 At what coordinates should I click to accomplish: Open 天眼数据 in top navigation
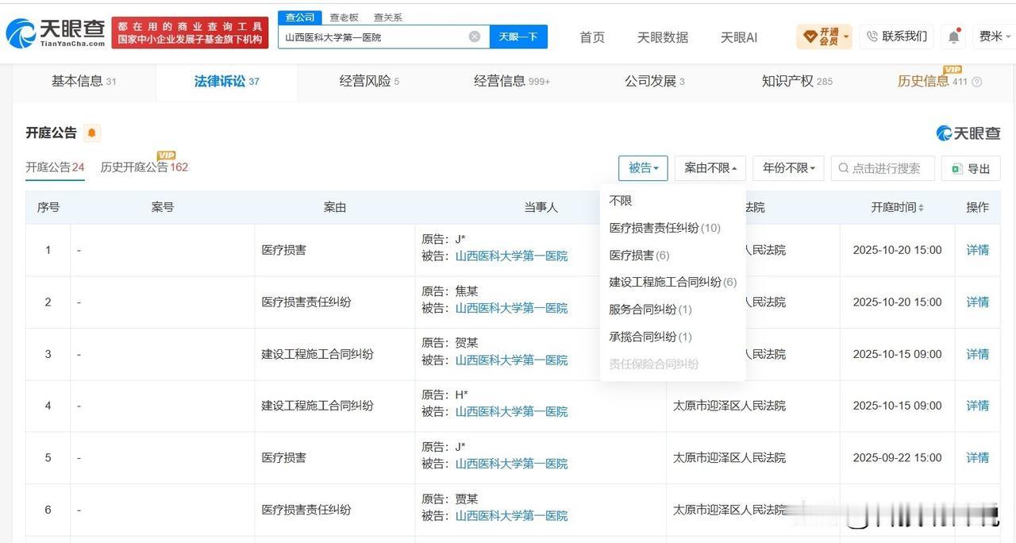click(x=663, y=37)
